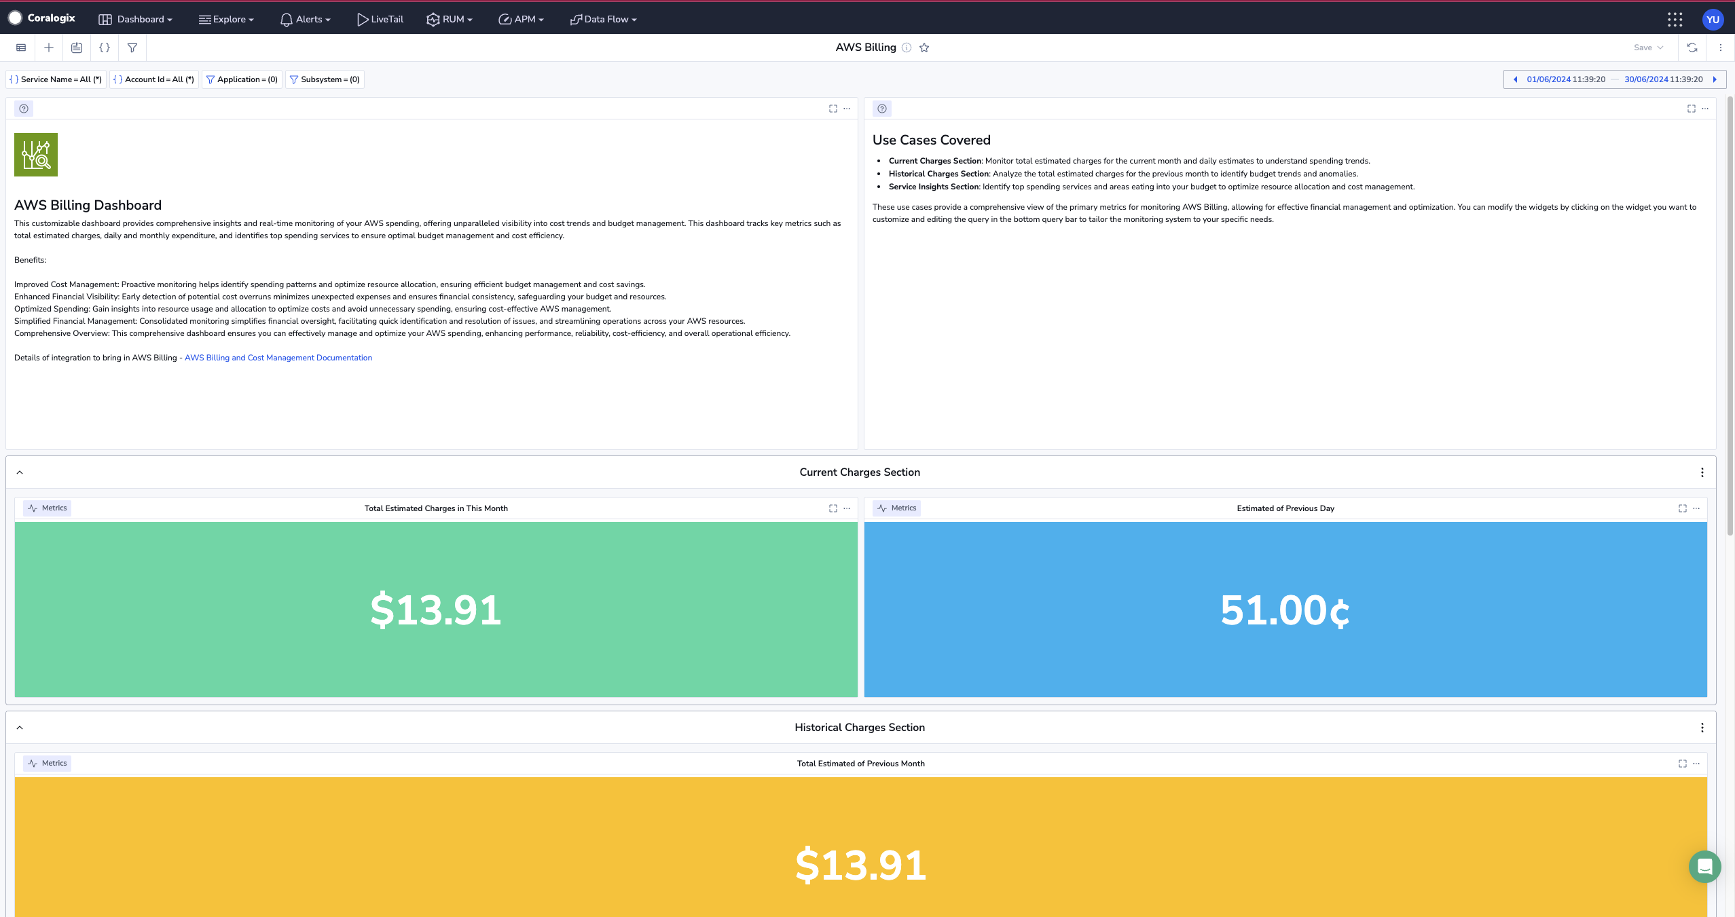Image resolution: width=1735 pixels, height=917 pixels.
Task: Go to LiveTail
Action: click(380, 20)
